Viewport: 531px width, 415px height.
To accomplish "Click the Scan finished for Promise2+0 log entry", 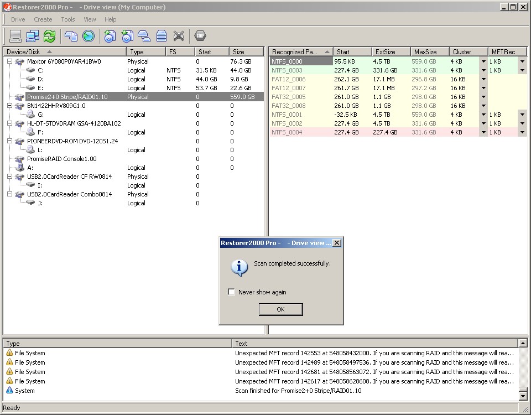I will pyautogui.click(x=298, y=391).
